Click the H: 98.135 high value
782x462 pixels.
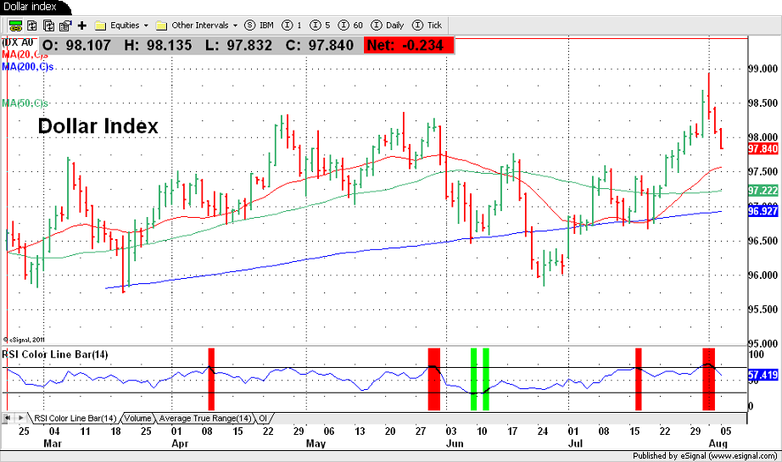158,46
